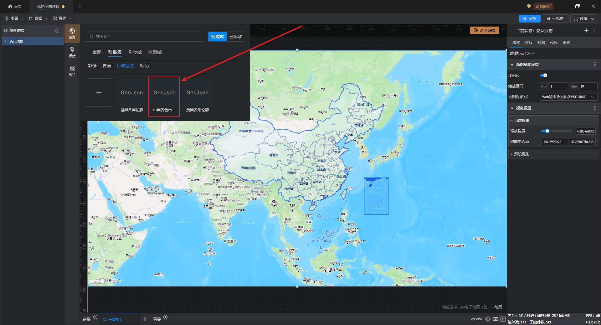Open the 服务 sidebar panel icon
The width and height of the screenshot is (601, 325).
point(72,33)
